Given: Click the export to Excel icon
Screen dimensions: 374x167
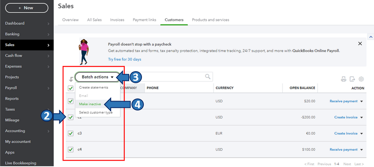Looking at the screenshot, I should coord(352,79).
